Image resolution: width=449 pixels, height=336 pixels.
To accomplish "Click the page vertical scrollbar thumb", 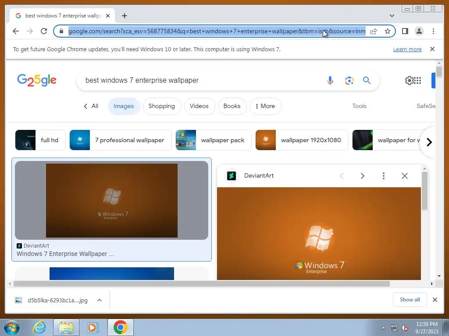I will point(439,71).
